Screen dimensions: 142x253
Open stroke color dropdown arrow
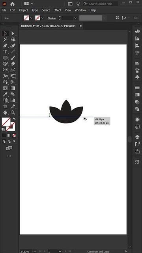pos(42,18)
